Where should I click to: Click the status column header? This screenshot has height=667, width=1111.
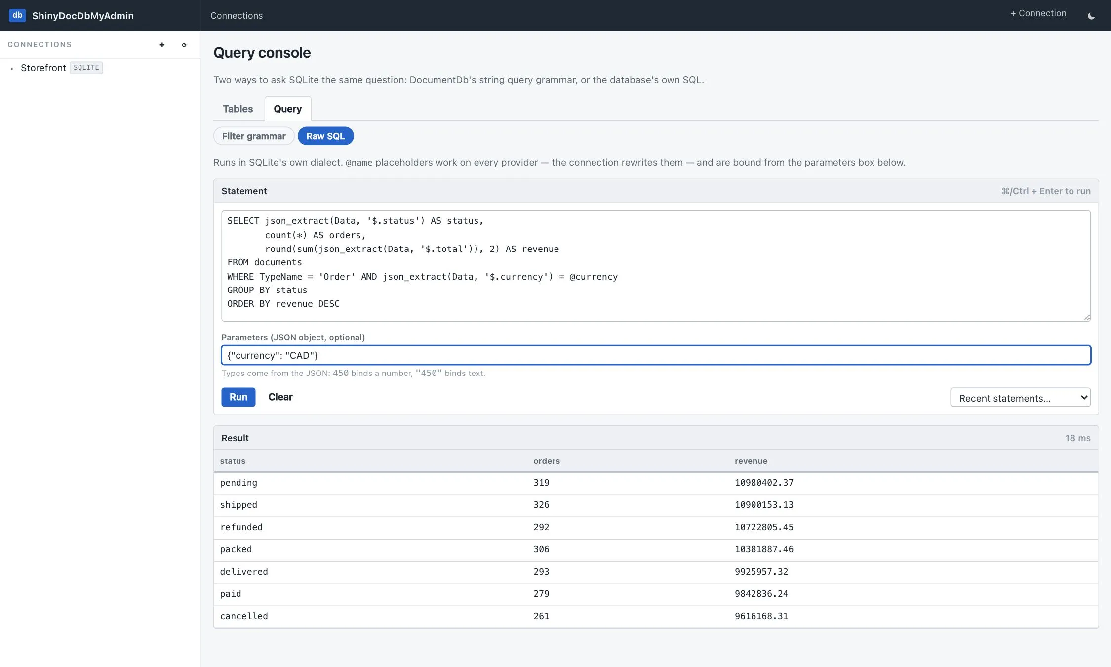233,461
